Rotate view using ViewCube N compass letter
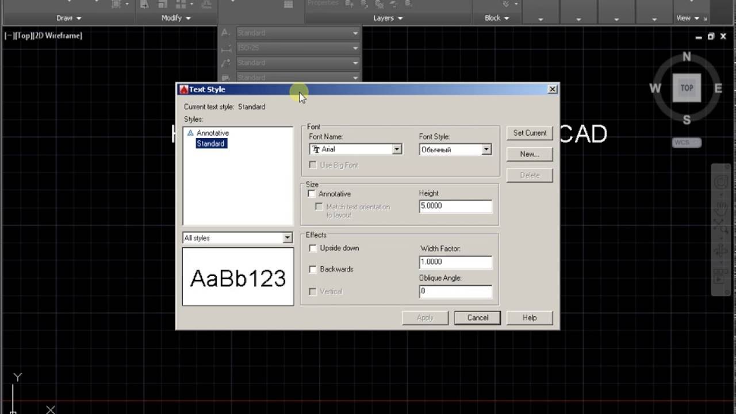This screenshot has width=736, height=414. pyautogui.click(x=687, y=56)
